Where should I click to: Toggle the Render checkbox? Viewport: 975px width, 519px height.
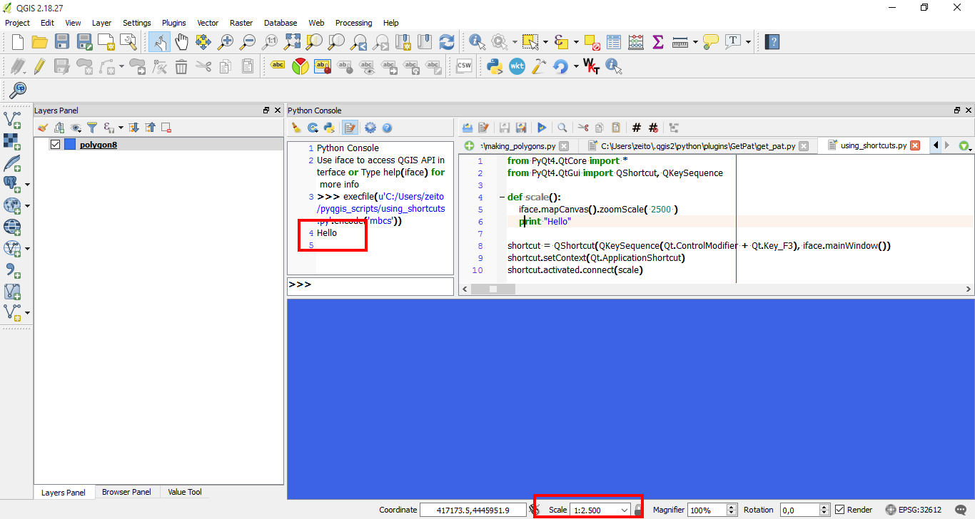pos(839,510)
